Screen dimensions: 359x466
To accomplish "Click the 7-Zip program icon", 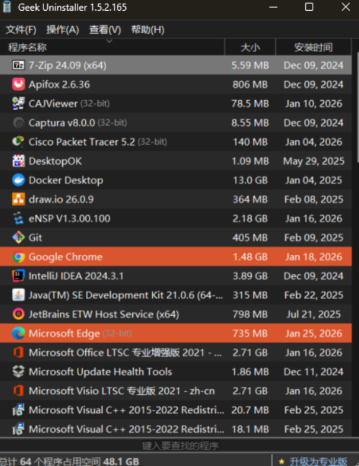I will (18, 65).
